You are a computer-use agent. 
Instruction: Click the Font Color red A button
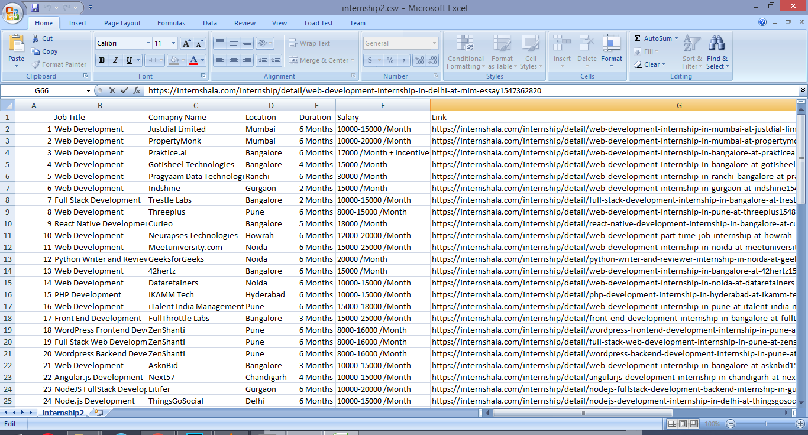193,60
